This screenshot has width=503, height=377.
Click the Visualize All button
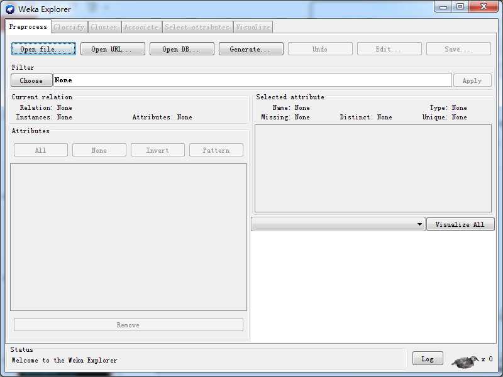[x=460, y=224]
